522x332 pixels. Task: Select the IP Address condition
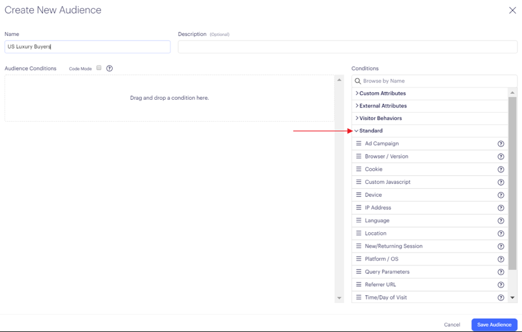click(378, 208)
